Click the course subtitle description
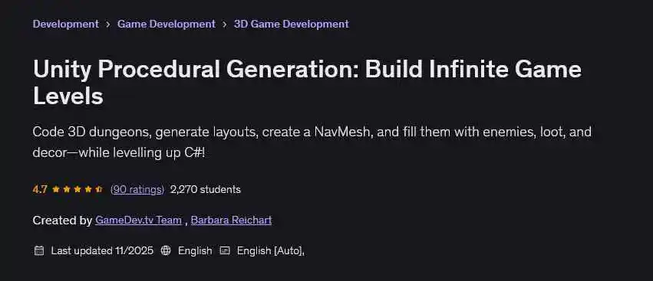The height and width of the screenshot is (281, 653). [x=312, y=142]
